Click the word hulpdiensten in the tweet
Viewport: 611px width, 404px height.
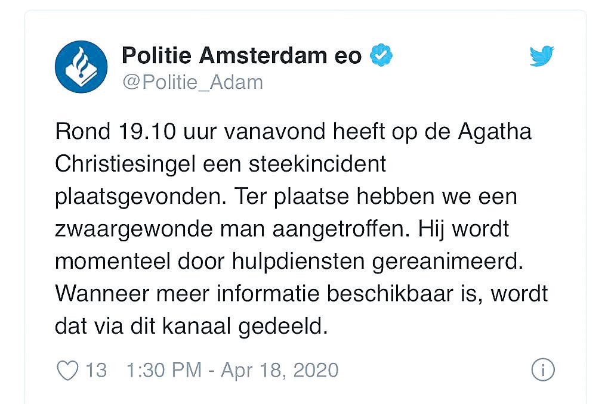298,262
